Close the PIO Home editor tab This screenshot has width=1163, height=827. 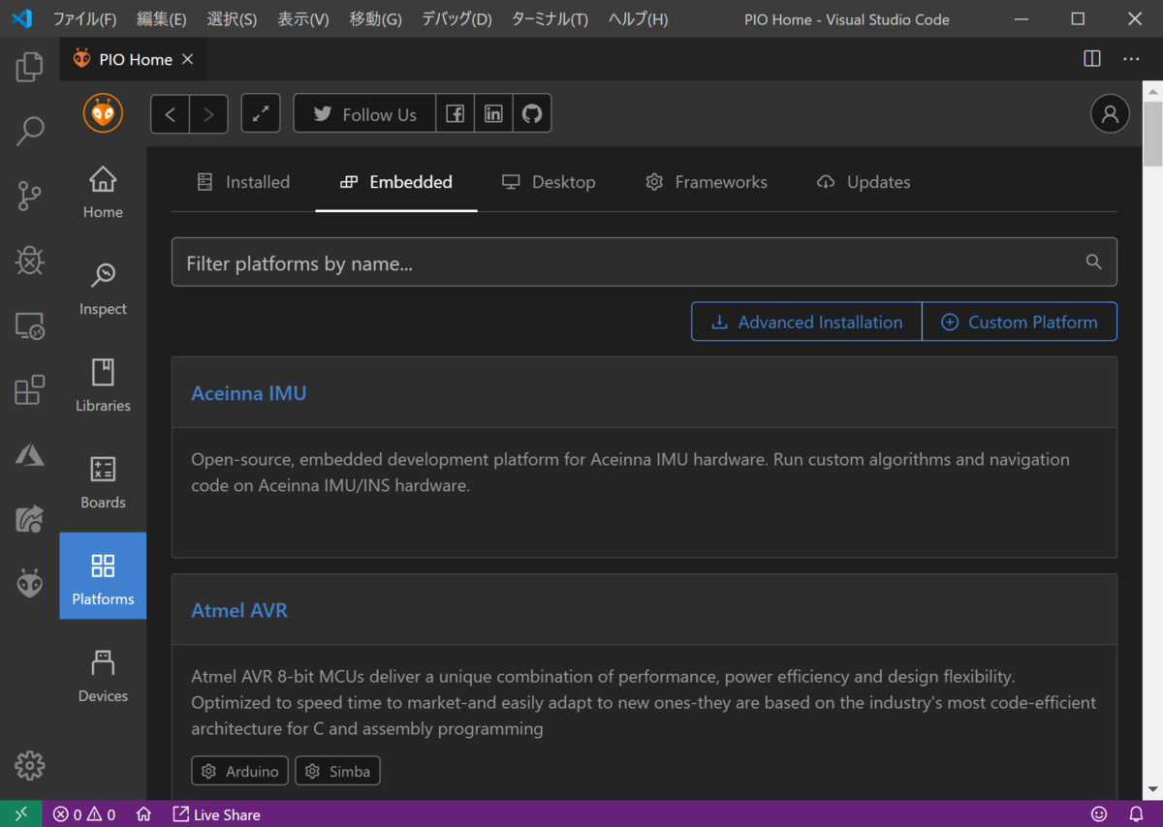tap(188, 59)
